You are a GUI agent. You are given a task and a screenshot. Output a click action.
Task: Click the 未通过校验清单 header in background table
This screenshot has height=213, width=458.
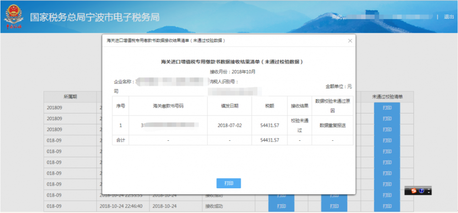tap(387, 97)
